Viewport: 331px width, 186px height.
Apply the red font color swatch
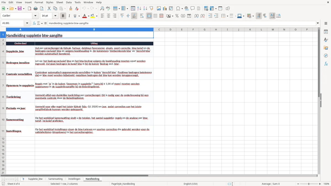point(84,16)
